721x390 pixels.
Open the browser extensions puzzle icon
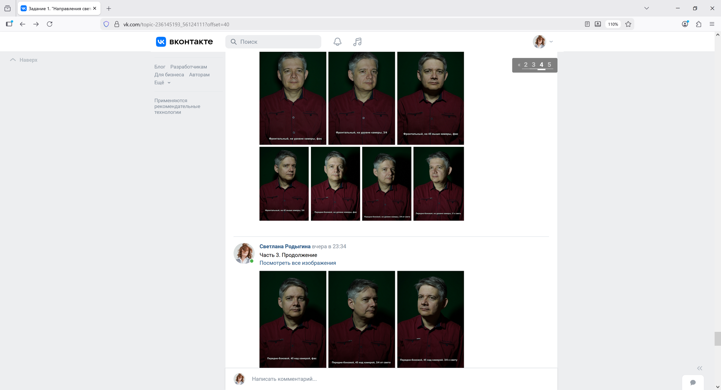698,24
